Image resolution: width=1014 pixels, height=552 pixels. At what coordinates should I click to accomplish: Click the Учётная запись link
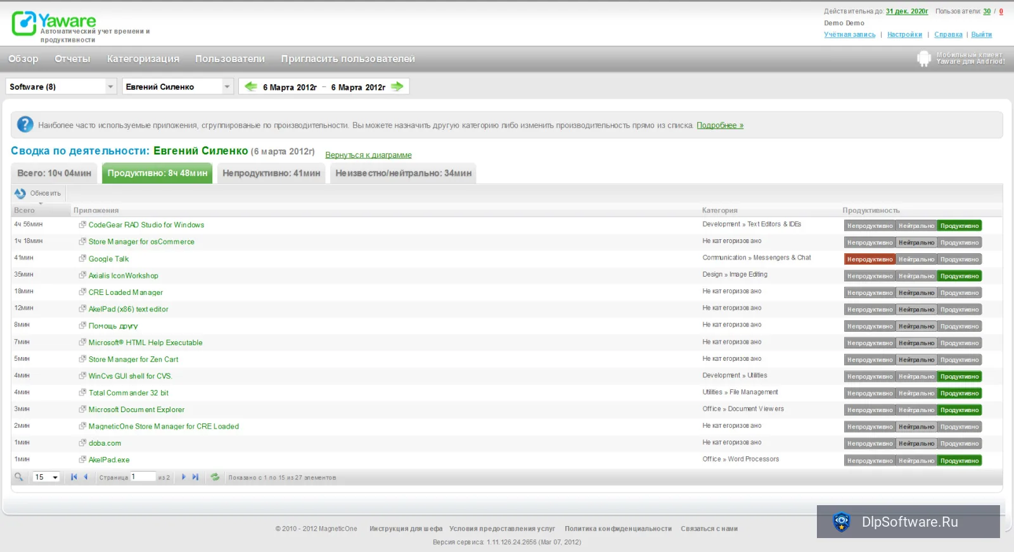tap(849, 35)
